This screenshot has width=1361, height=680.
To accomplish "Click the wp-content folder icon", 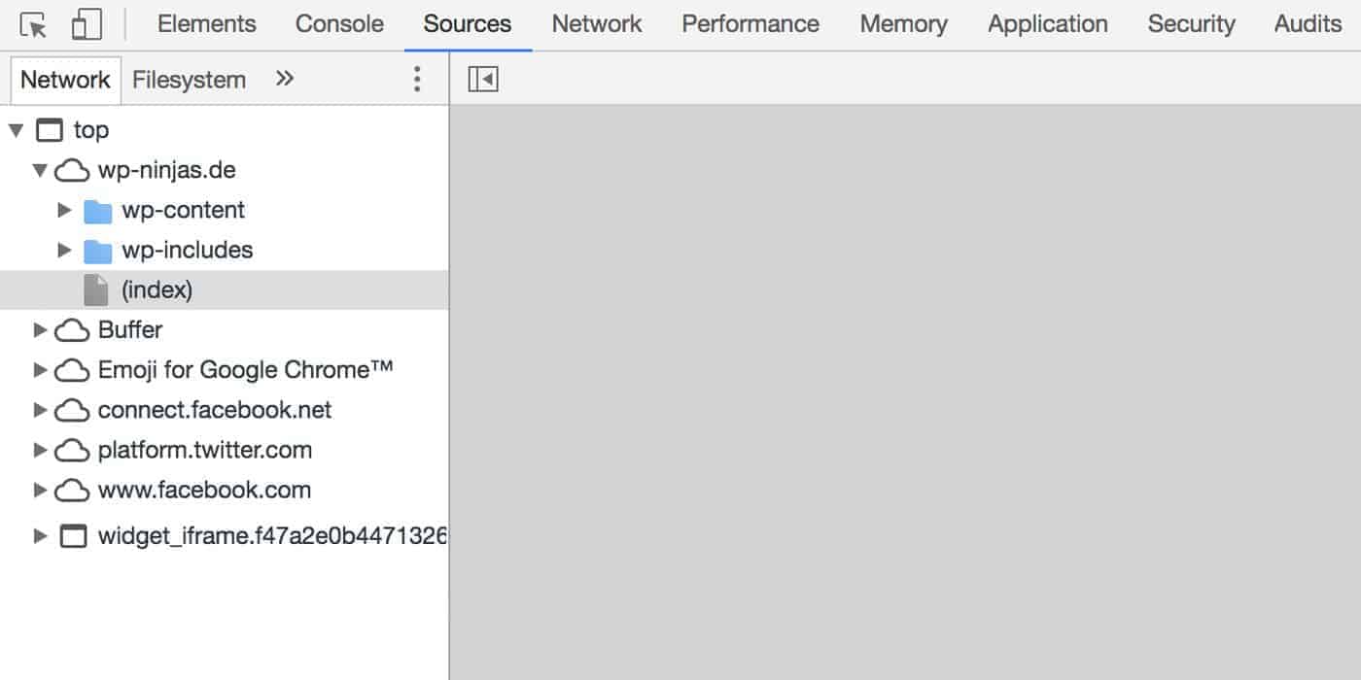I will 97,211.
